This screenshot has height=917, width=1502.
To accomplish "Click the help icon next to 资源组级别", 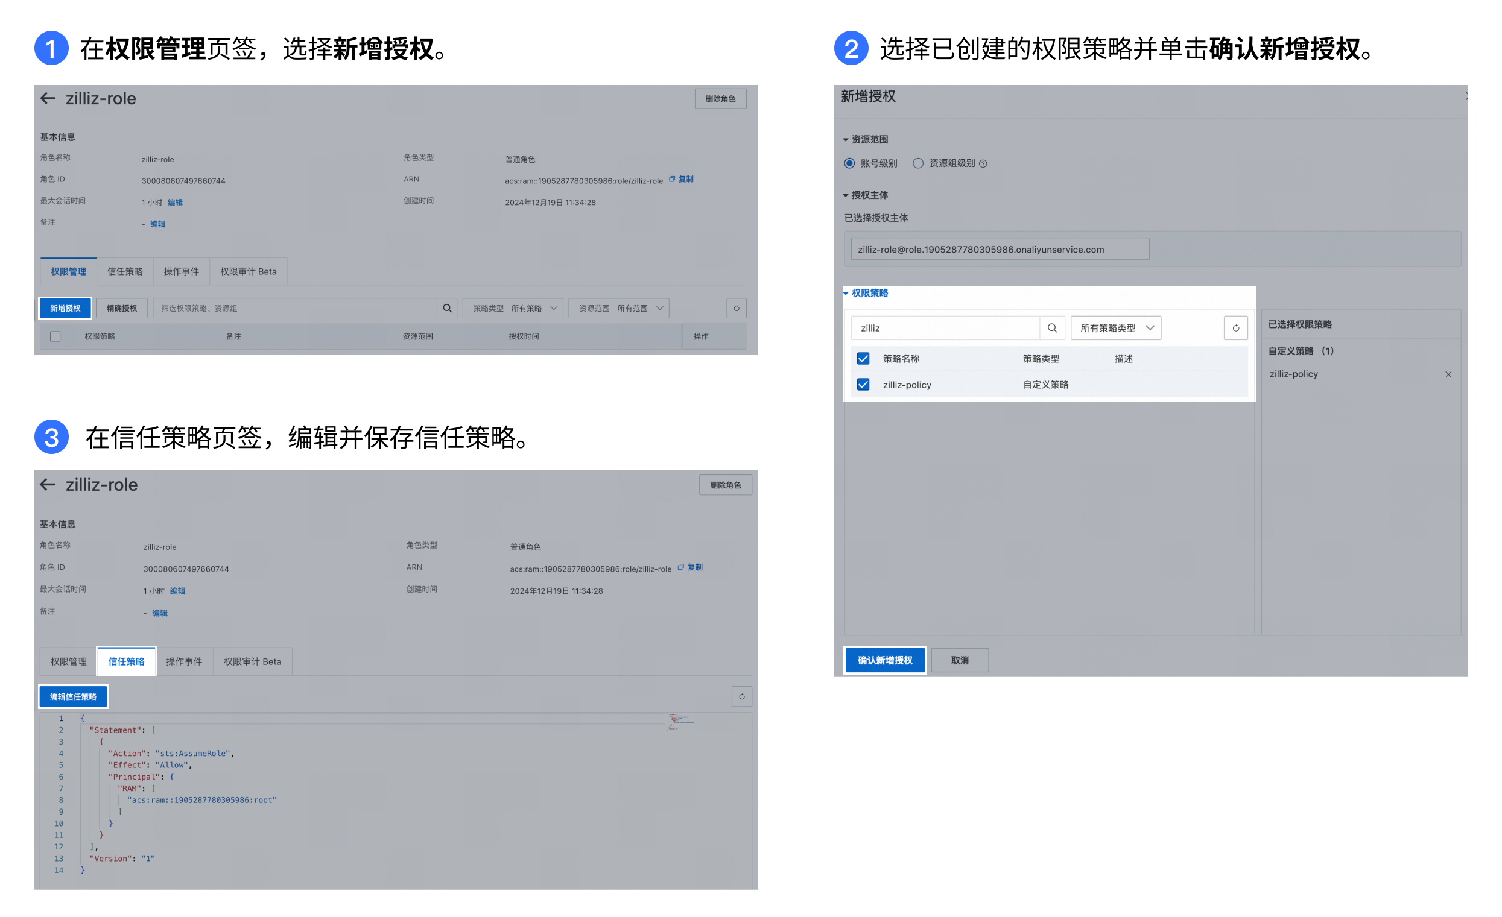I will (x=983, y=164).
